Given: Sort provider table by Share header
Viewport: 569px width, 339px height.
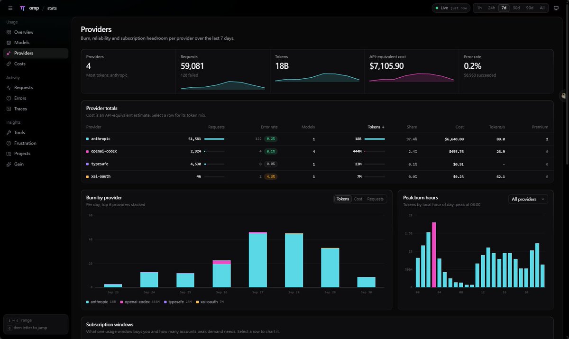Looking at the screenshot, I should pos(412,127).
